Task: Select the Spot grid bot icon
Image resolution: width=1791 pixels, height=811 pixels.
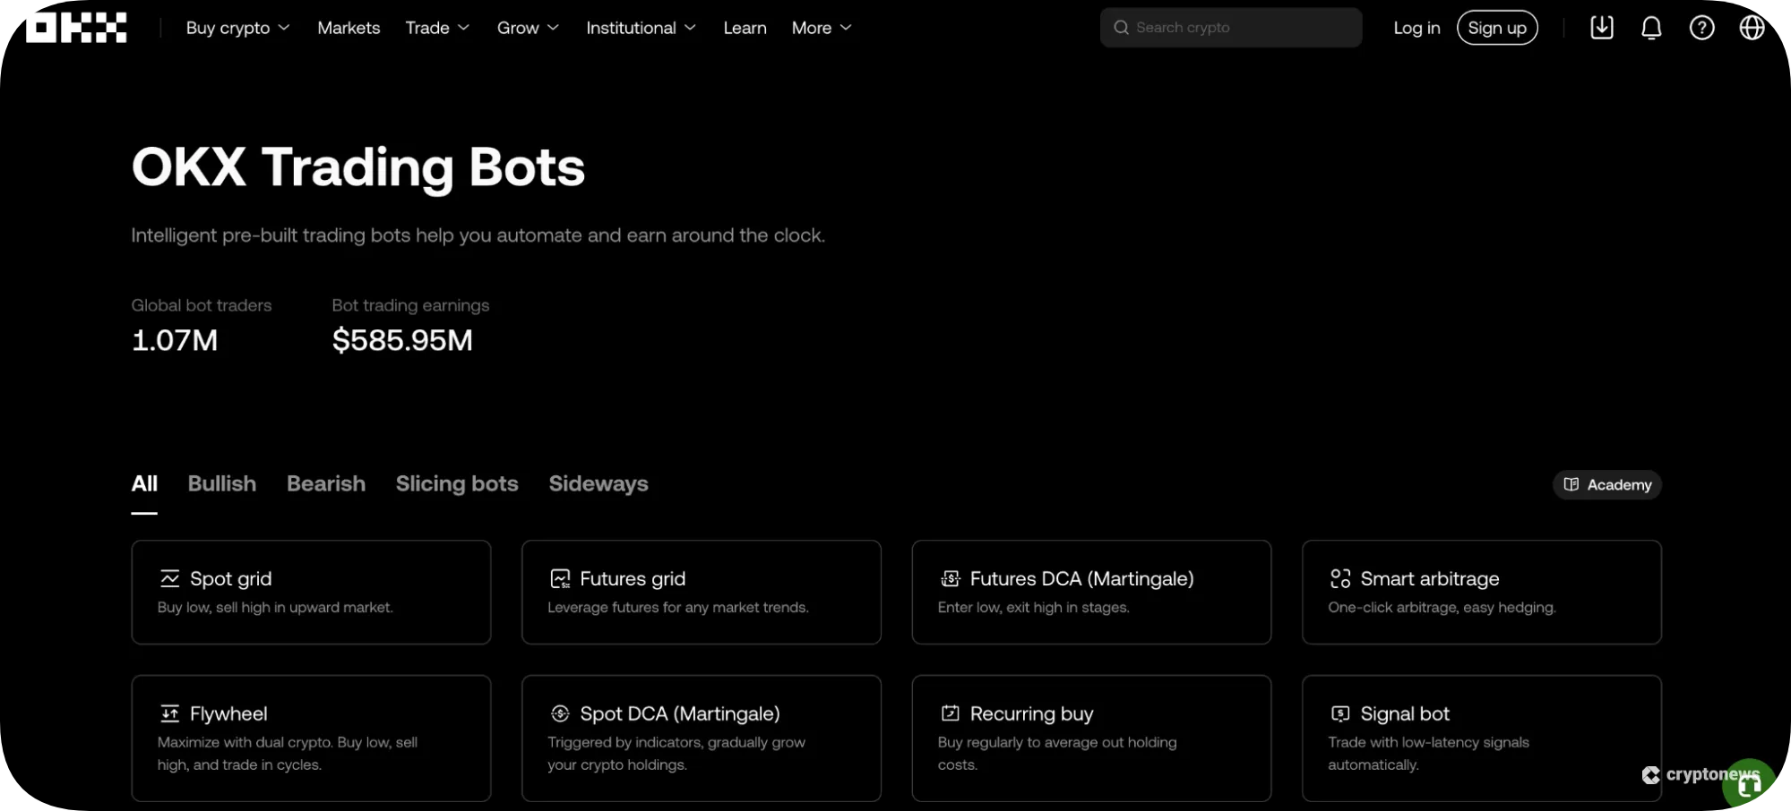Action: point(170,578)
